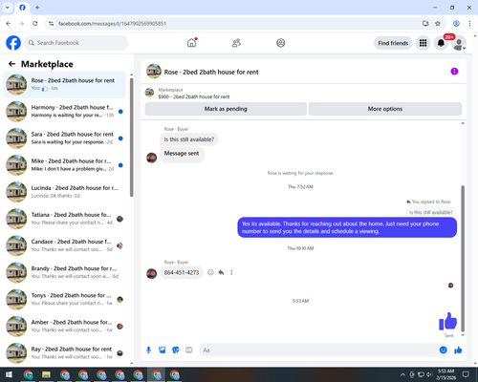Image resolution: width=478 pixels, height=382 pixels.
Task: Click the large sent thumbs-up sticker
Action: 447,321
